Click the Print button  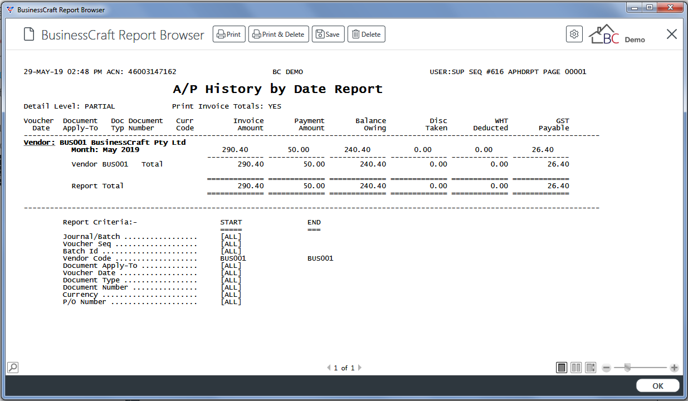point(229,35)
